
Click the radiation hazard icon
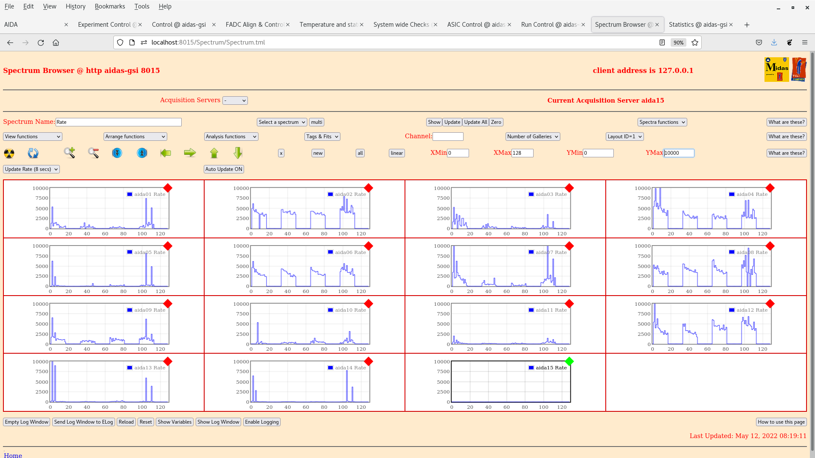[x=9, y=153]
